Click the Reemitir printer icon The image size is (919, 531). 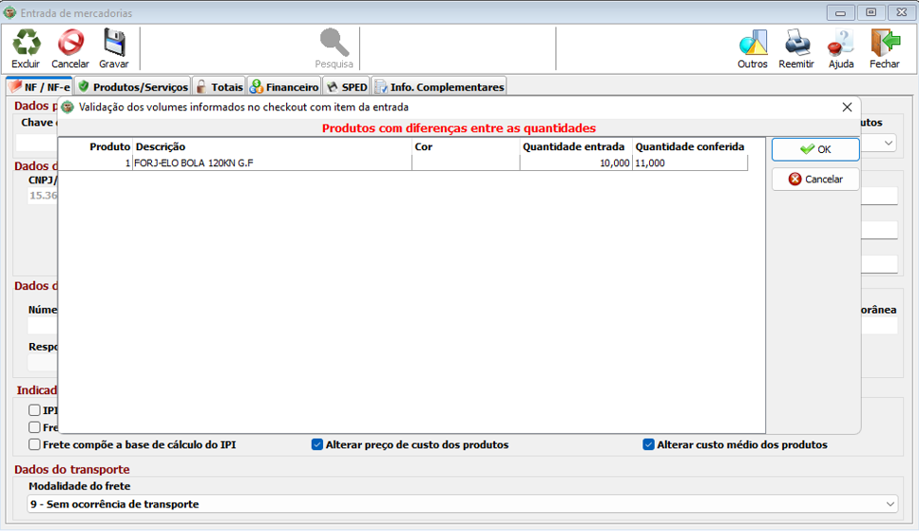point(796,44)
